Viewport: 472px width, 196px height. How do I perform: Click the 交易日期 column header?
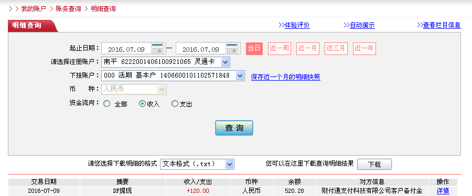click(44, 182)
